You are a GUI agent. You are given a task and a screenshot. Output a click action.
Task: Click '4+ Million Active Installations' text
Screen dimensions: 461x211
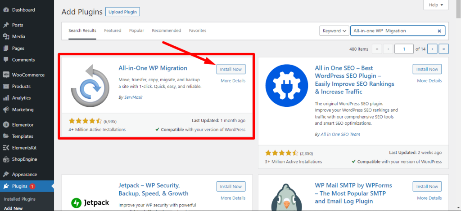[x=97, y=130]
